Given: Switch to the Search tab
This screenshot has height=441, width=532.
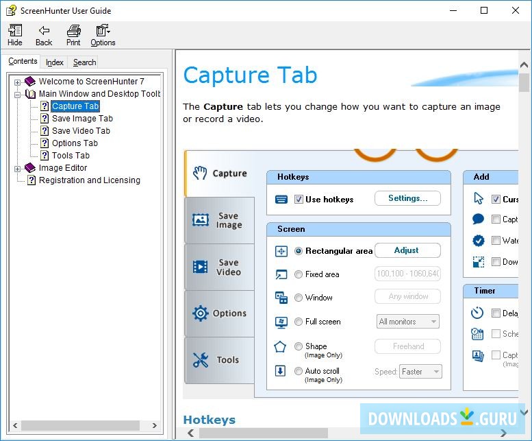Looking at the screenshot, I should click(x=84, y=62).
